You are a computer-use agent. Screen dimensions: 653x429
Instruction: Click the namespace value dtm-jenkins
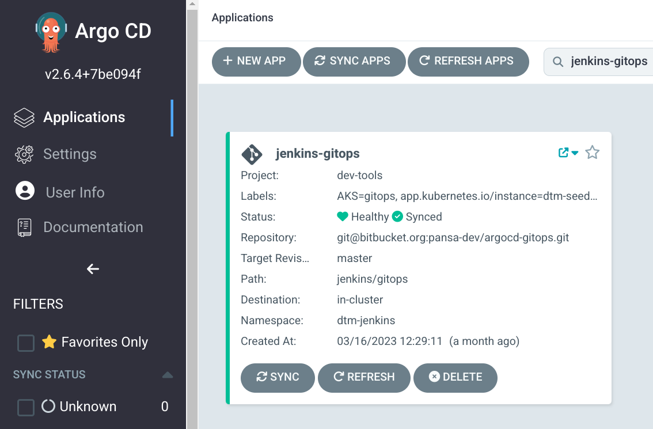pyautogui.click(x=366, y=321)
